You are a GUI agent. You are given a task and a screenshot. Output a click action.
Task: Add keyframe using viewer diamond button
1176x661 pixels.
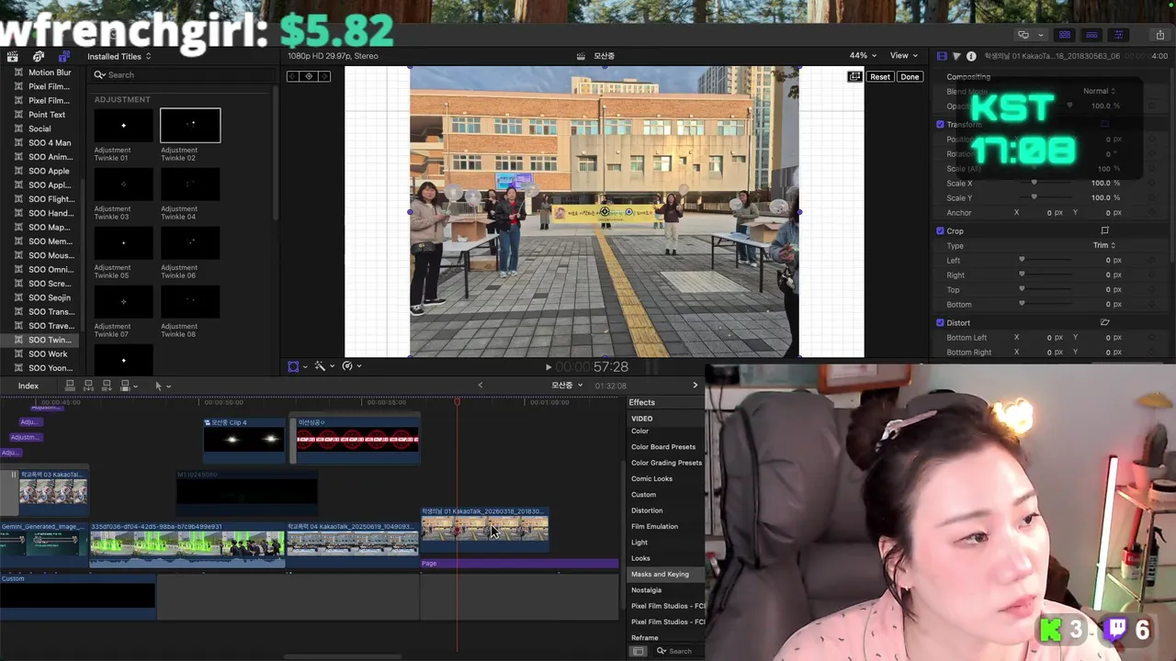[309, 76]
